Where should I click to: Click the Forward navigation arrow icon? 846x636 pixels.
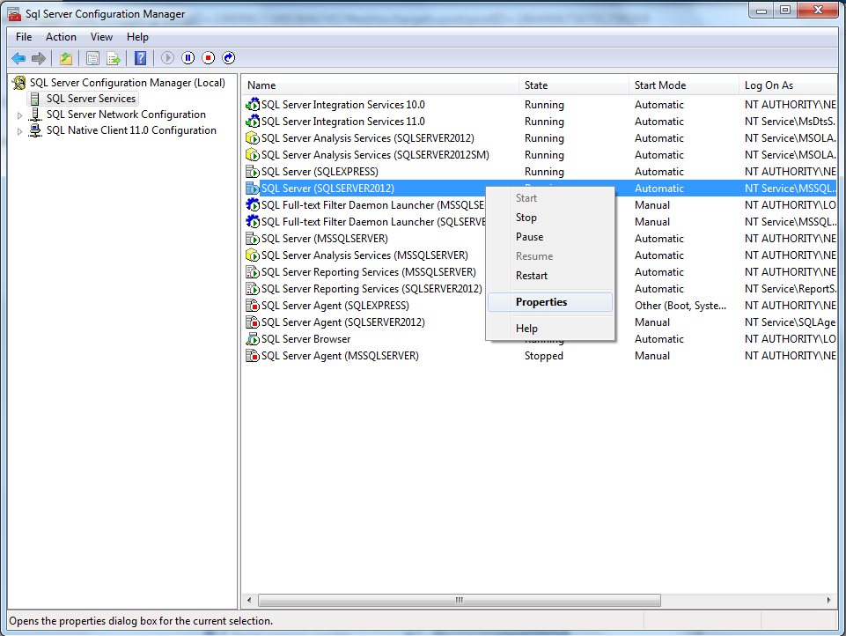coord(39,57)
